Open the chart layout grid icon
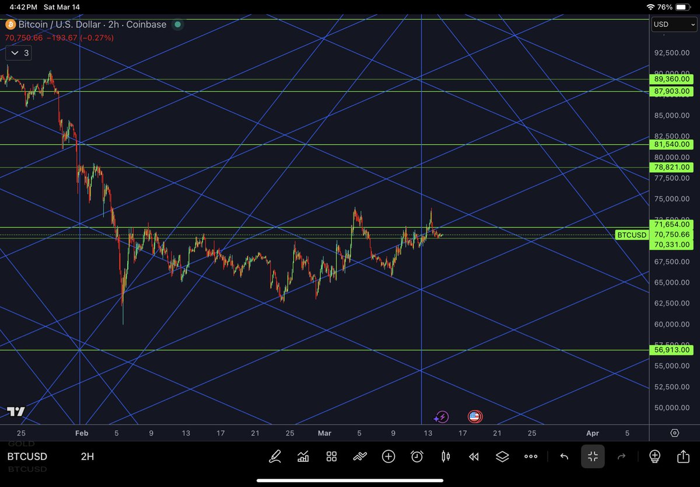The width and height of the screenshot is (700, 487). 331,457
